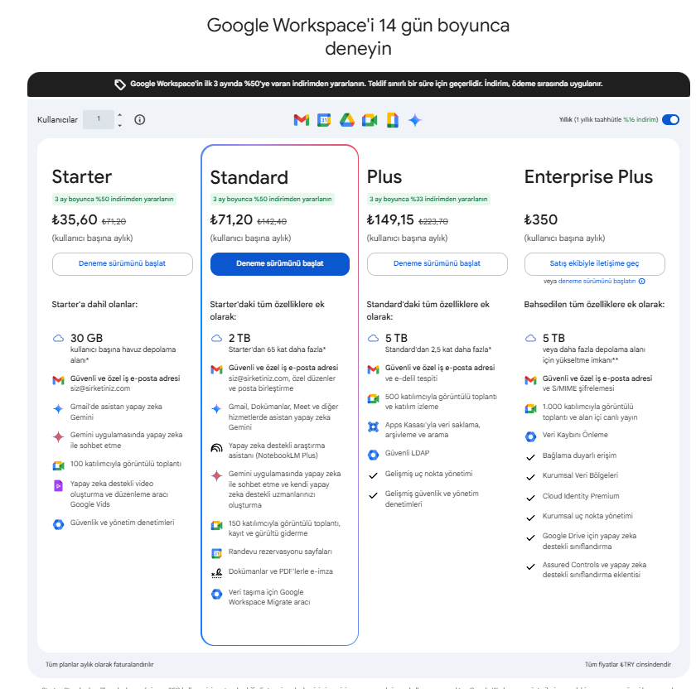Click the Gemini sparkle icon in the app row

(415, 120)
